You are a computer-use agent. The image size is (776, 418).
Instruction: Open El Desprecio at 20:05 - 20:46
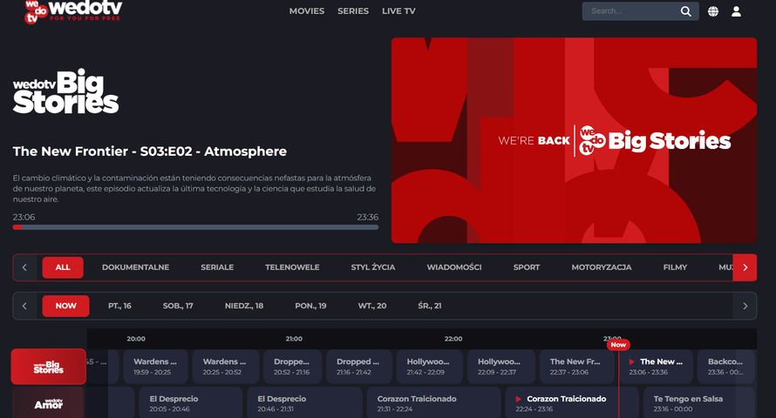tap(191, 402)
